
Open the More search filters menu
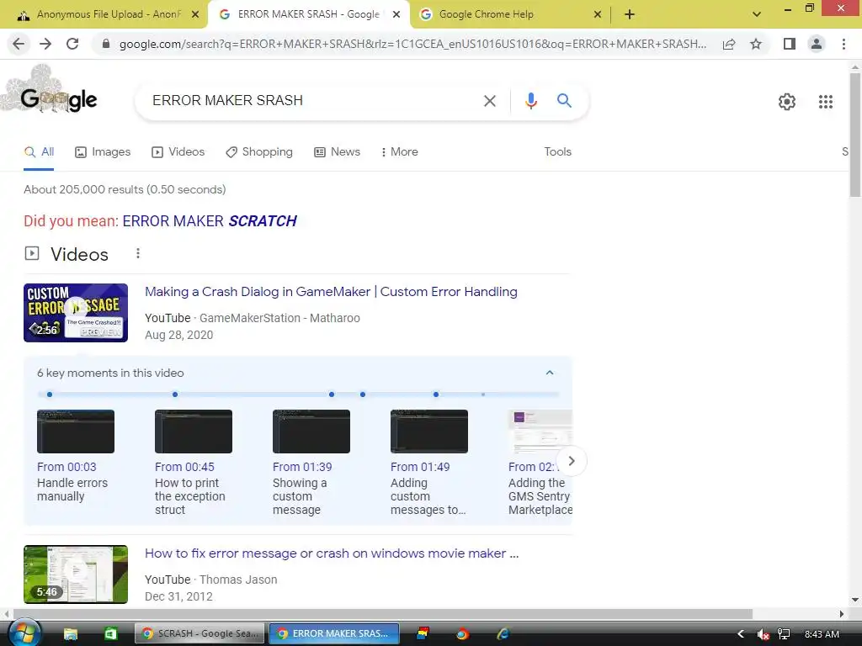tap(400, 152)
